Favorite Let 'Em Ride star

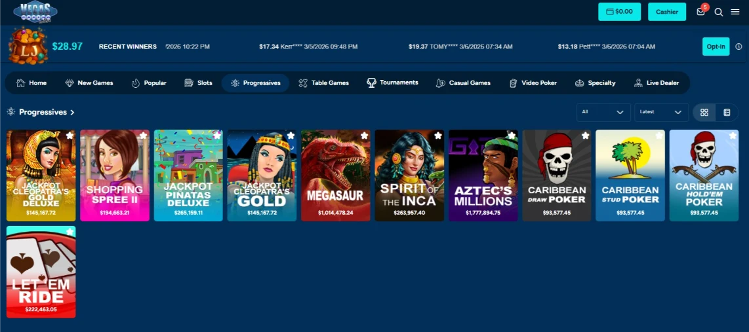click(70, 232)
